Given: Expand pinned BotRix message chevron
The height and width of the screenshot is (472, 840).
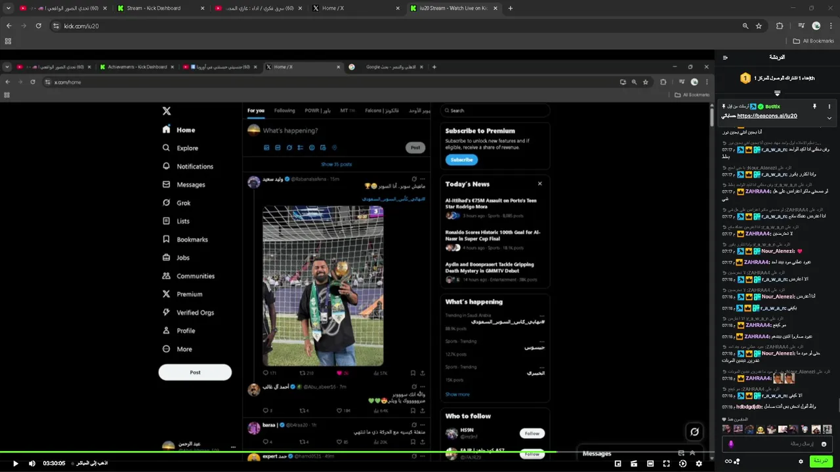Looking at the screenshot, I should pos(829,118).
